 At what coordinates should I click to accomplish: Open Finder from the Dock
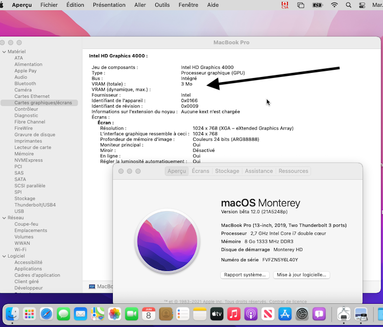(12, 314)
